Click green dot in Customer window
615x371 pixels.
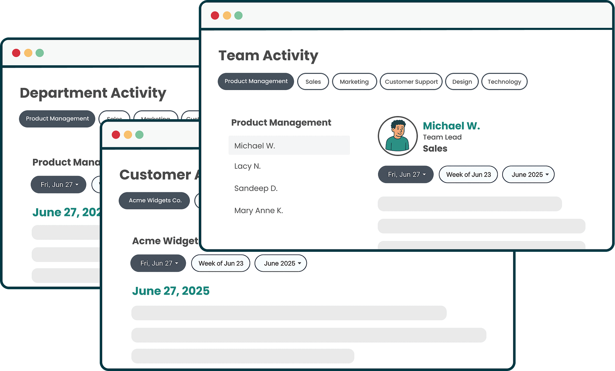(139, 135)
